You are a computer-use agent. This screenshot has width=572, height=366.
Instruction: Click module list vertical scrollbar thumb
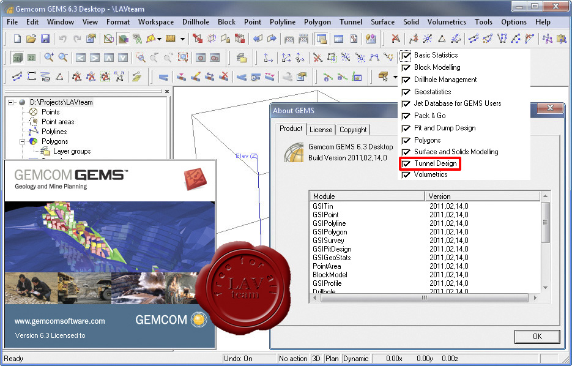545,223
